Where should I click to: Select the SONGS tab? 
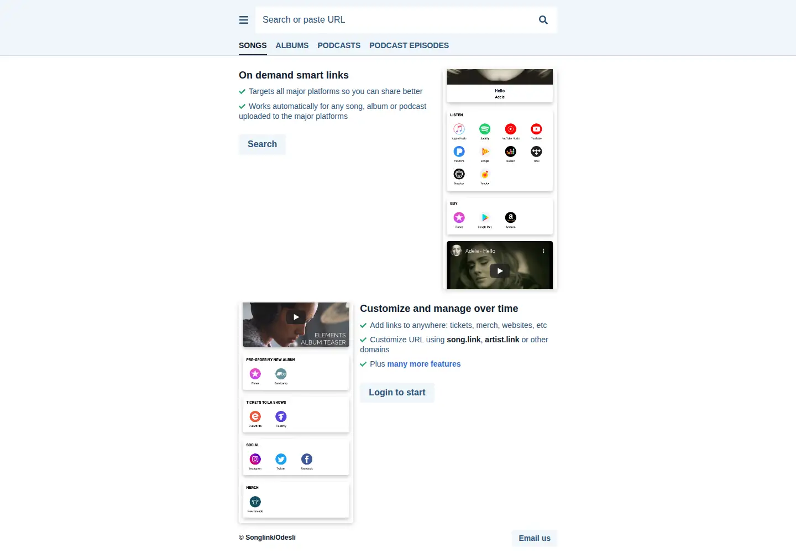253,45
